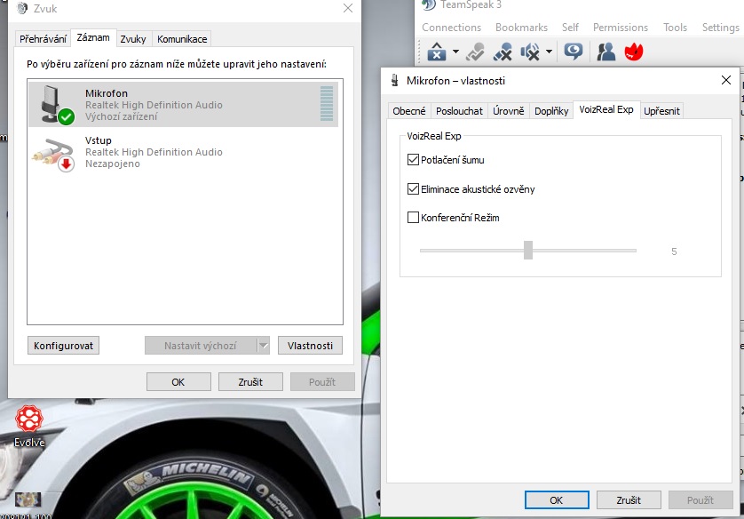The height and width of the screenshot is (519, 744).
Task: Open the Self menu in TeamSpeak
Action: 570,28
